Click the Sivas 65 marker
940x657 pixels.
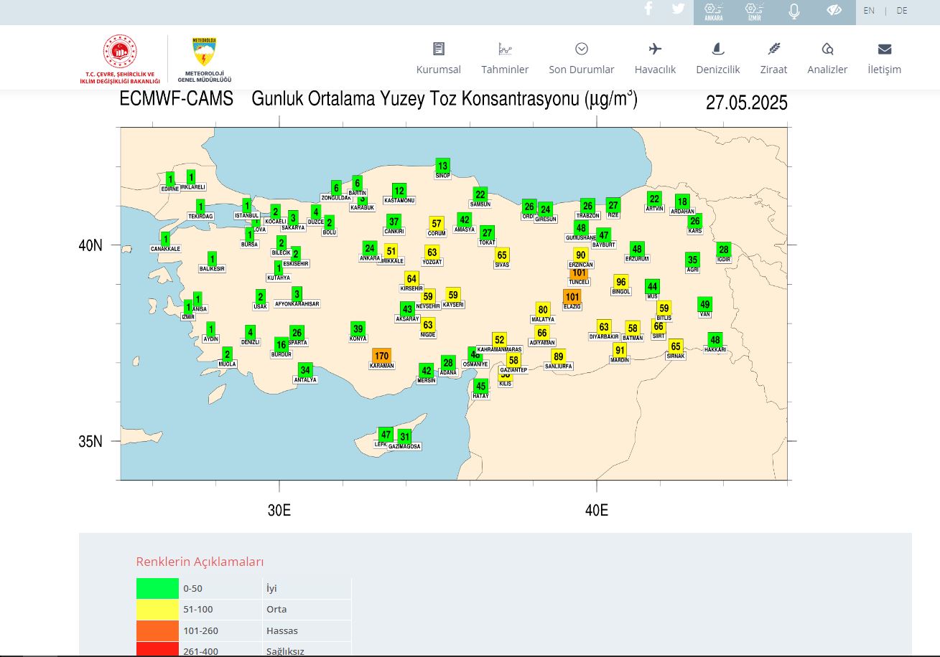pyautogui.click(x=502, y=255)
